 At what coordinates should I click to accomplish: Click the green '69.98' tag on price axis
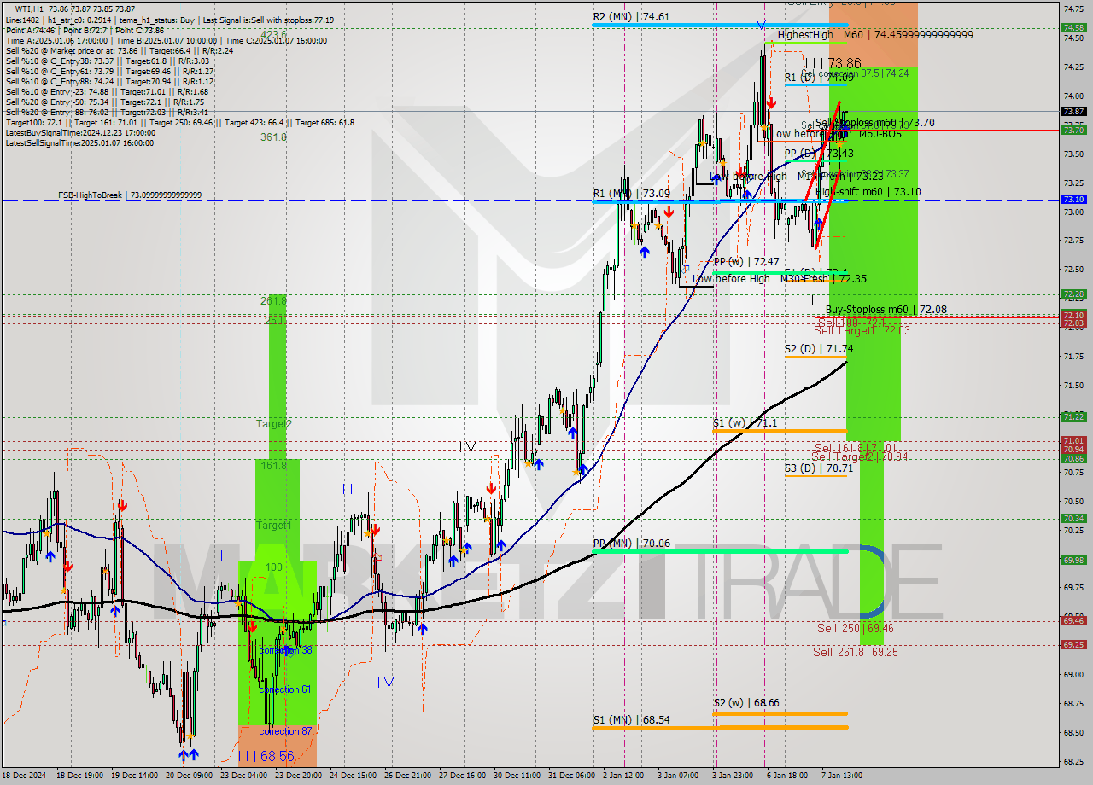pos(1073,560)
